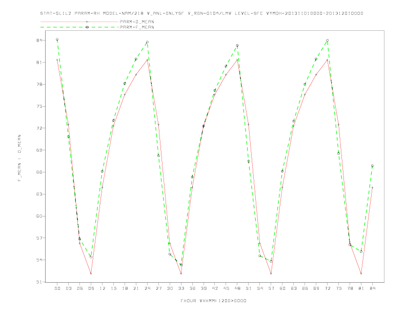The image size is (406, 314).
Task: Click the 72 tick label on vertical axis
Action: [39, 128]
